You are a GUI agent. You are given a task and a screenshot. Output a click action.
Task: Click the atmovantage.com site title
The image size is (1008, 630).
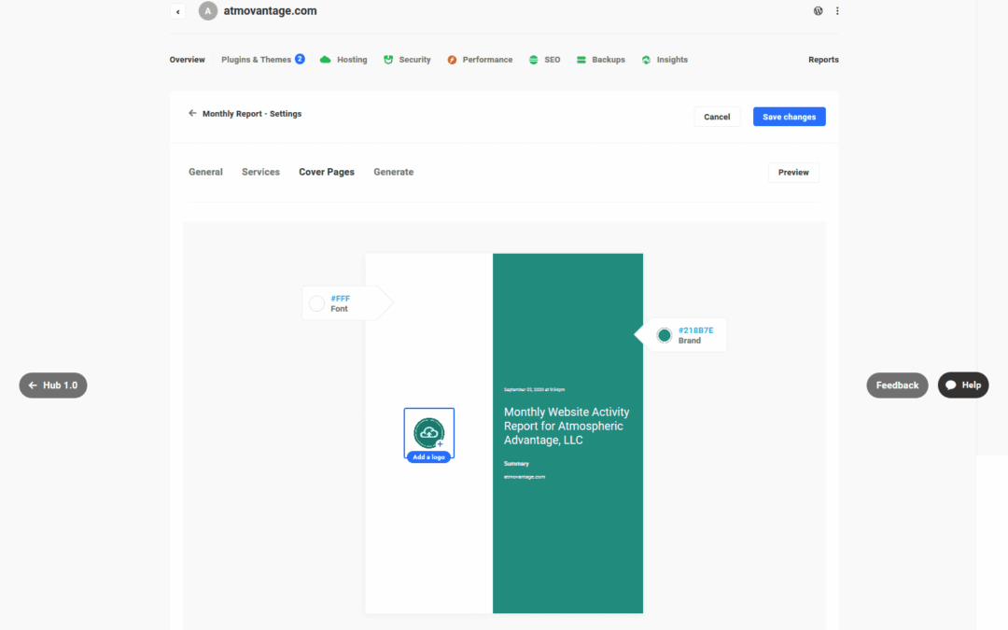coord(270,11)
